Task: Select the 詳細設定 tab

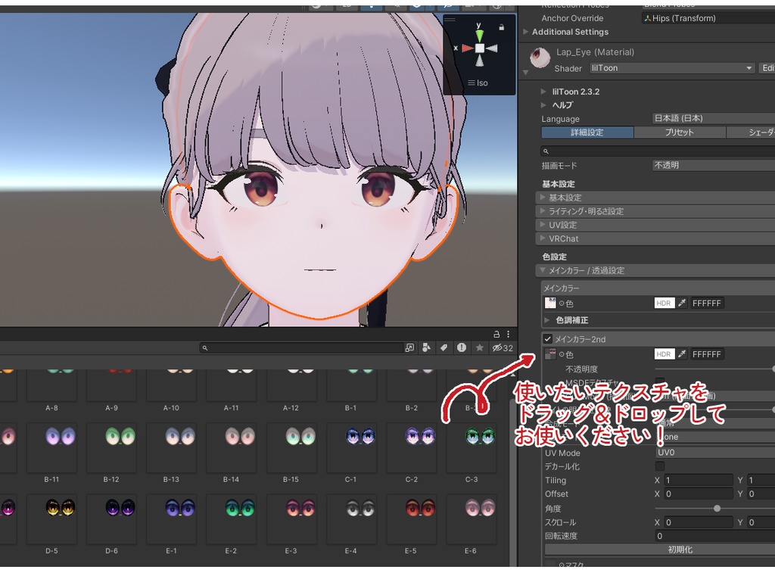Action: (x=587, y=132)
